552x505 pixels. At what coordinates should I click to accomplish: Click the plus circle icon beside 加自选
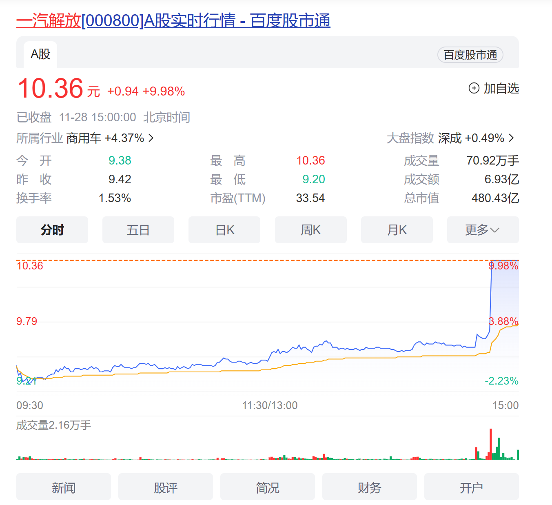(474, 88)
